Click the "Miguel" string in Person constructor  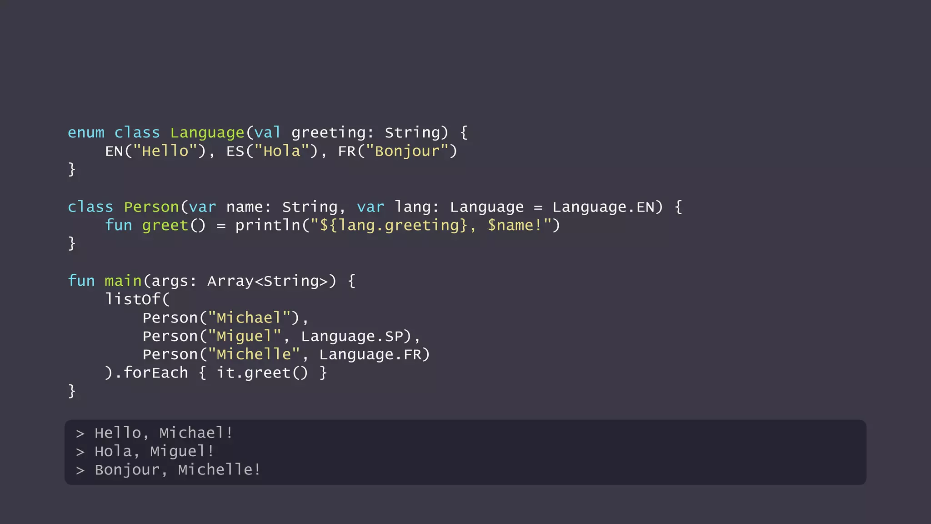tap(245, 336)
